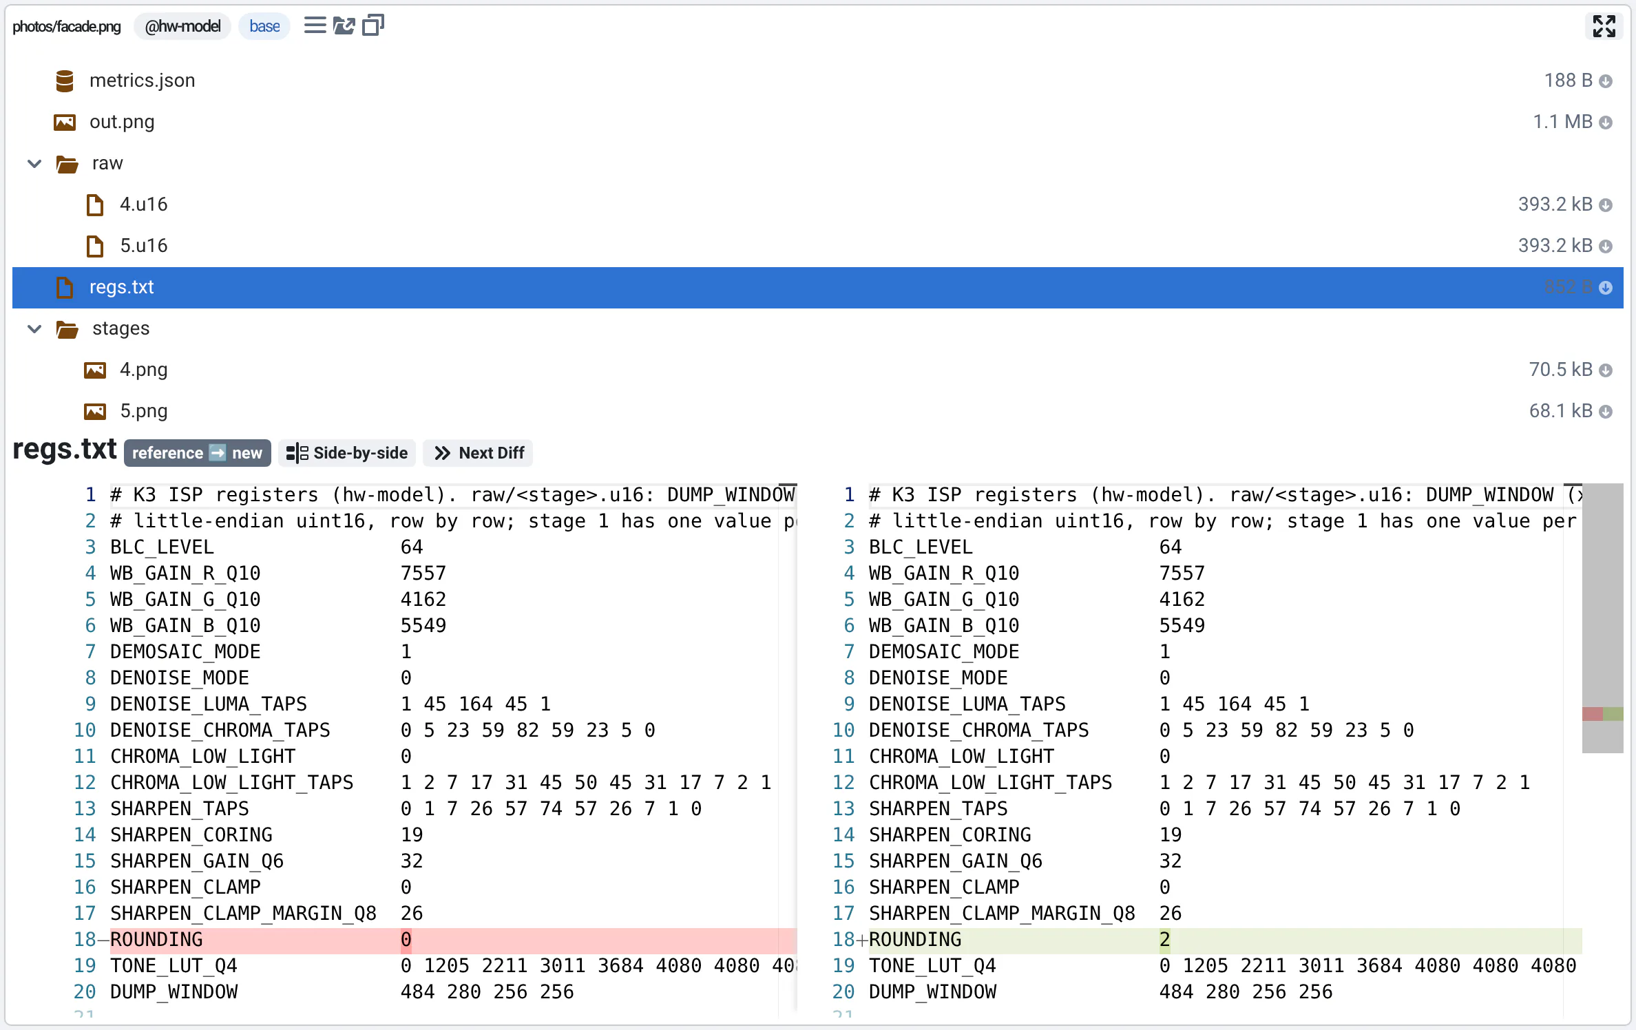Click the gray diff minimap scrollbar
This screenshot has width=1636, height=1030.
(x=1602, y=618)
